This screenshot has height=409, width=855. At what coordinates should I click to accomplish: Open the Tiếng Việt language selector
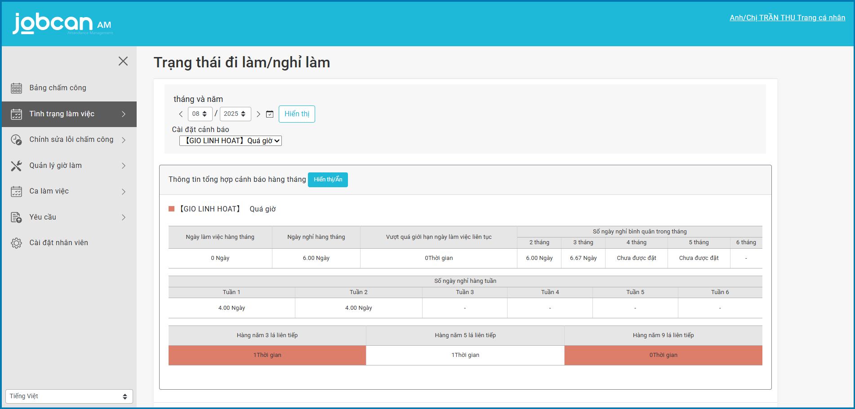pyautogui.click(x=69, y=396)
